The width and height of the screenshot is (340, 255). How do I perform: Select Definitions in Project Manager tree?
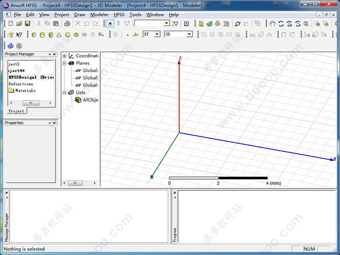(21, 84)
